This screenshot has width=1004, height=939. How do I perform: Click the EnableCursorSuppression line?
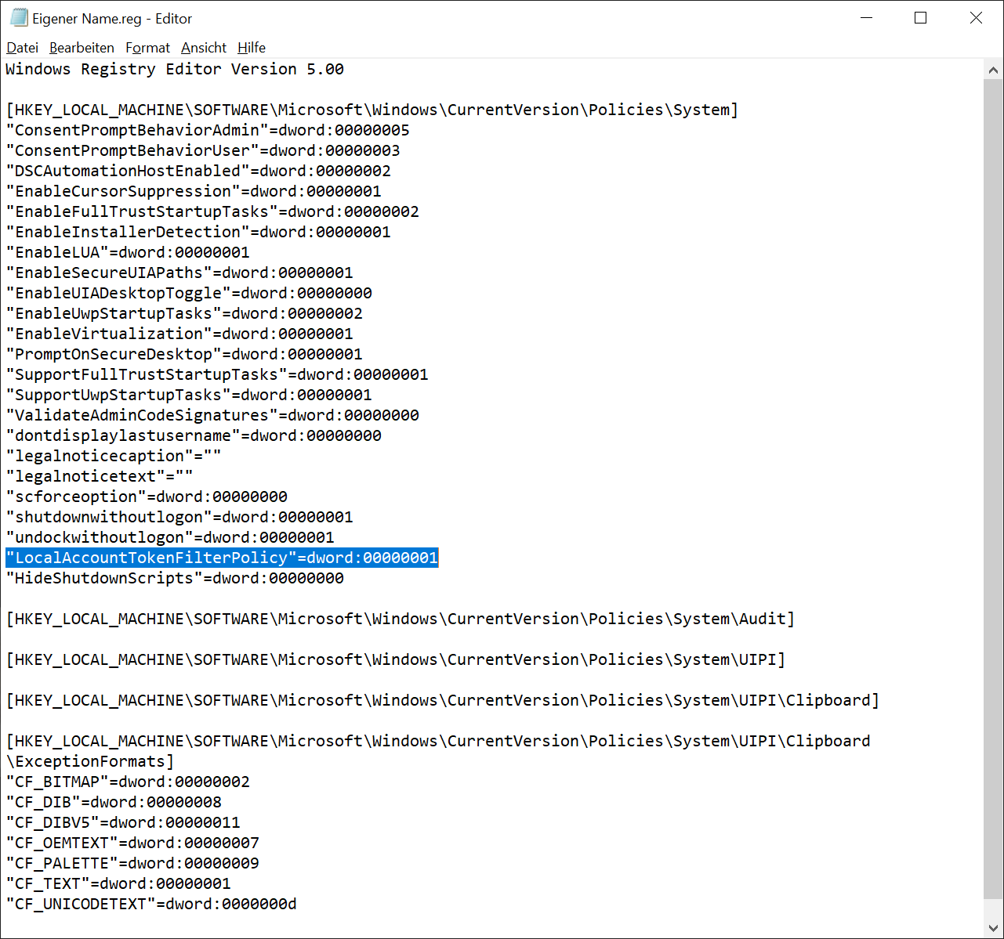point(194,191)
